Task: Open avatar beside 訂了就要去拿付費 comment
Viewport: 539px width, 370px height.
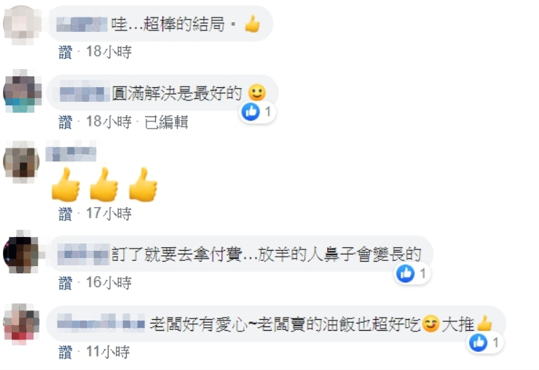Action: pos(21,252)
